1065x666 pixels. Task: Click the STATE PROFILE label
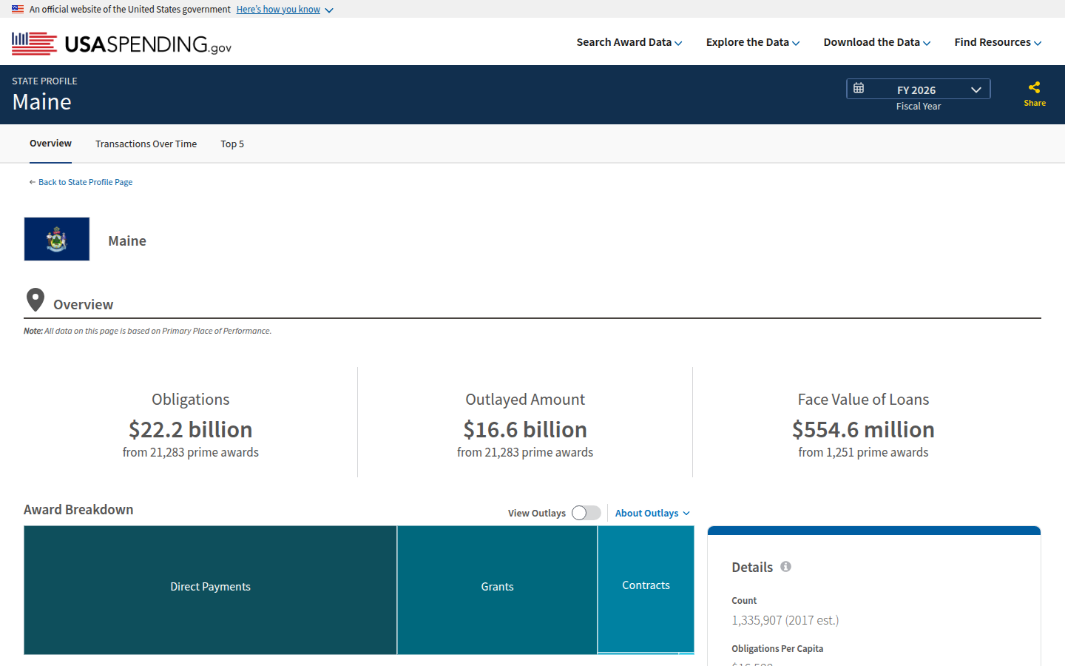[x=44, y=81]
